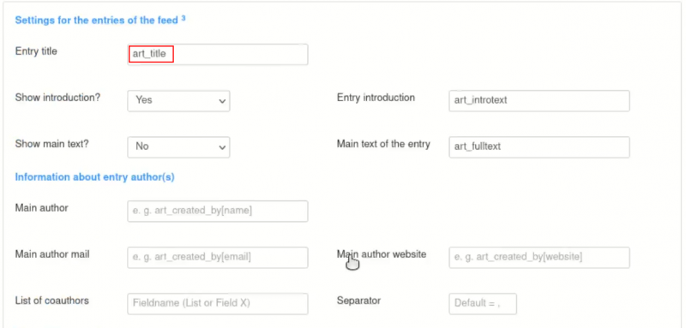686x328 pixels.
Task: Click the Main author website text box
Action: tap(539, 257)
